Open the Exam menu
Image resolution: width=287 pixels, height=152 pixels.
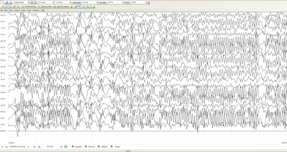[x=23, y=10]
